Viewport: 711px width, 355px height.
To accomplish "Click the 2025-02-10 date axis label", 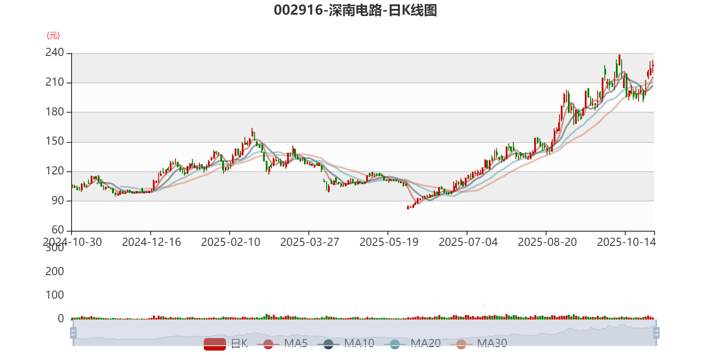I will click(231, 242).
